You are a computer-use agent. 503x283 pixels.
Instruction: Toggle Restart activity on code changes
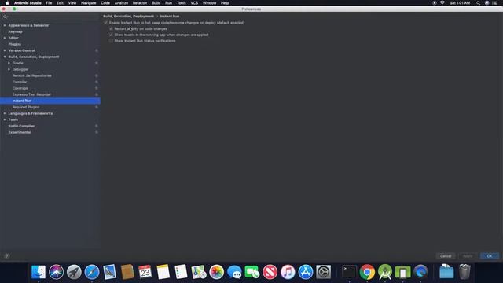point(111,29)
